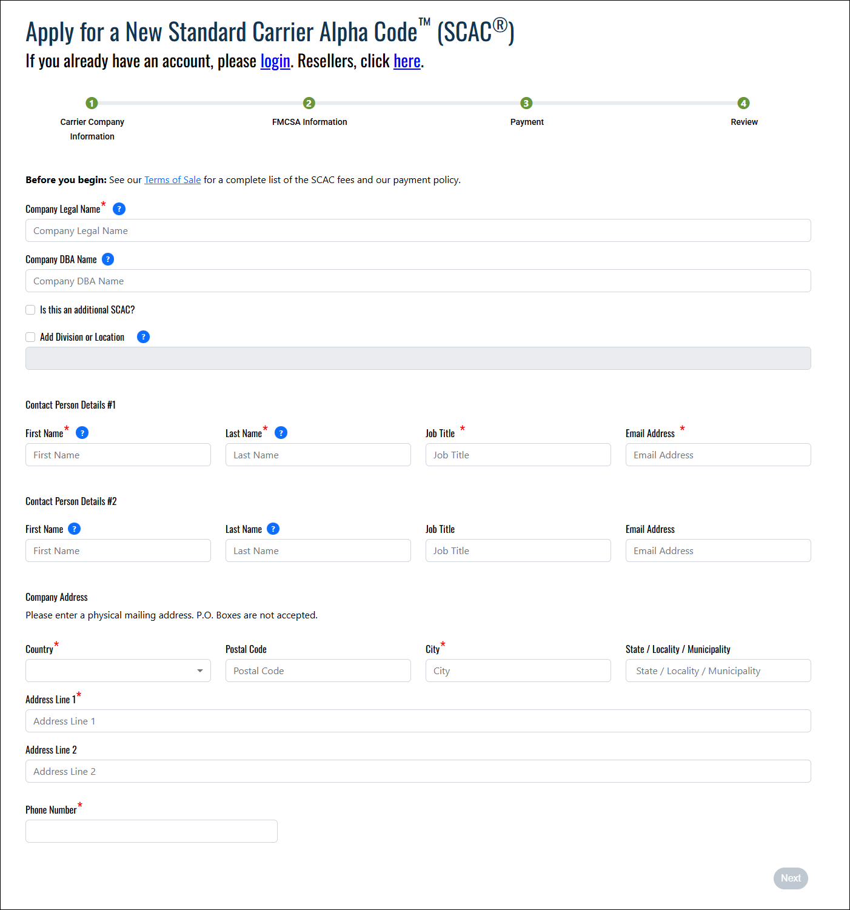
Task: Open the login link
Action: click(x=275, y=61)
